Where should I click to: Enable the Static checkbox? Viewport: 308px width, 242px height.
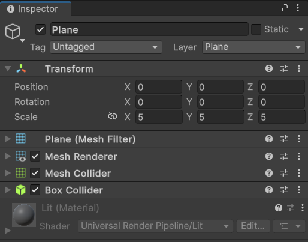click(x=256, y=29)
